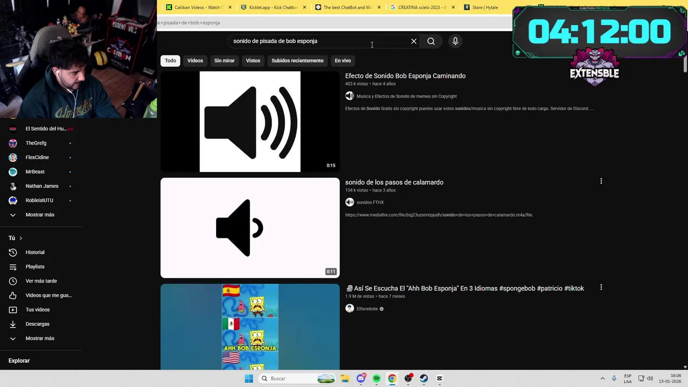Switch to Chrome in taskbar
This screenshot has height=387, width=688.
(392, 378)
